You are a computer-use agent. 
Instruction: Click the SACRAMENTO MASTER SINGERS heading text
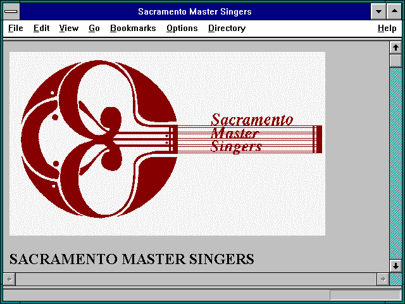132,259
